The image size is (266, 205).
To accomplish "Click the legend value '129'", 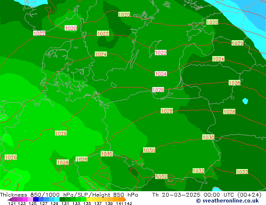I will 55,203.
